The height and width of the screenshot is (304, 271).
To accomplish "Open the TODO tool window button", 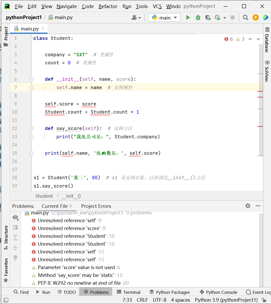I will 67,292.
